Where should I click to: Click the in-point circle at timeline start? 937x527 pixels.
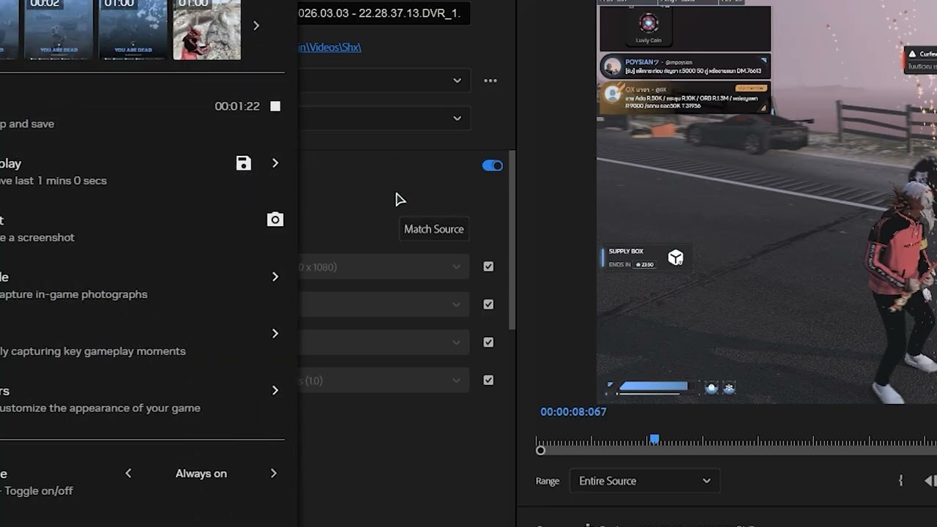540,451
